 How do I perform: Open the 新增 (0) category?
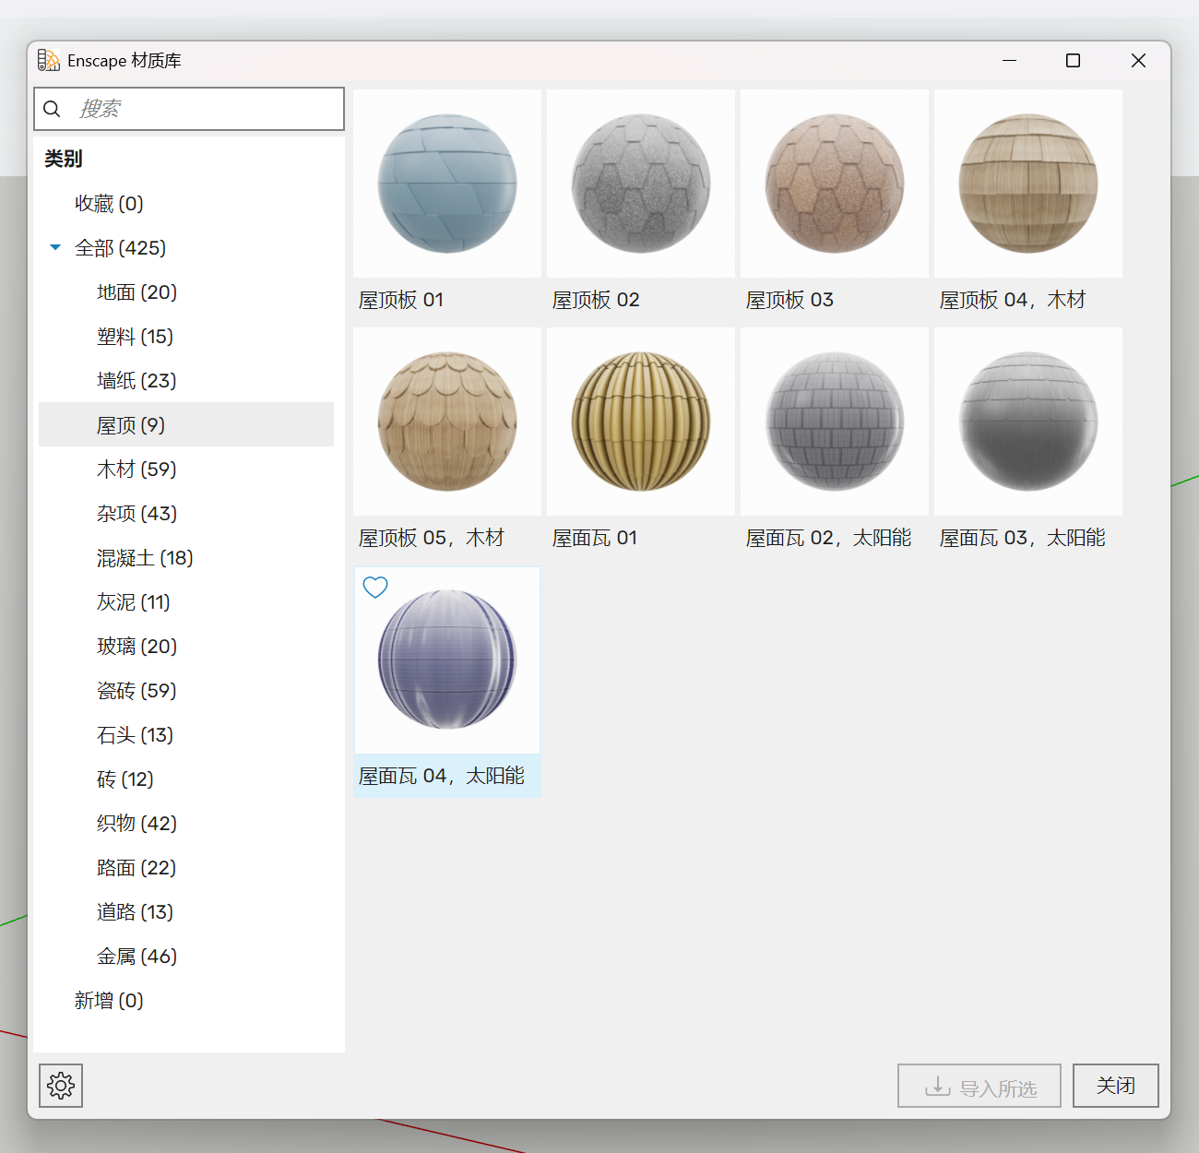[x=109, y=1001]
